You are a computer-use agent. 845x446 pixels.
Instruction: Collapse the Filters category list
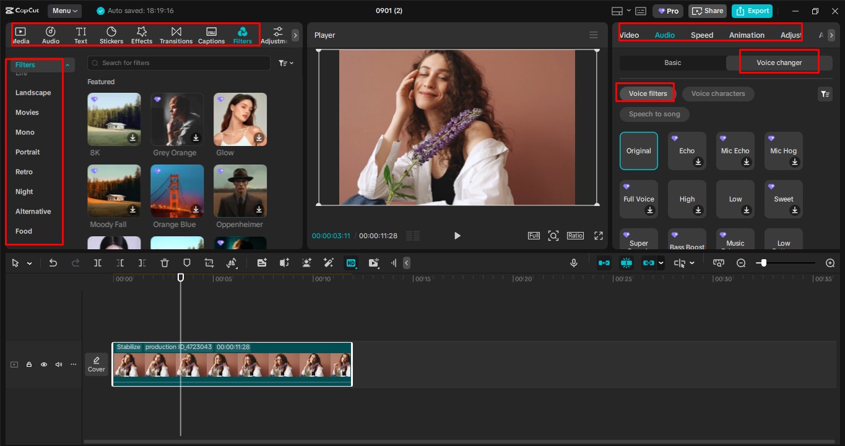point(67,64)
